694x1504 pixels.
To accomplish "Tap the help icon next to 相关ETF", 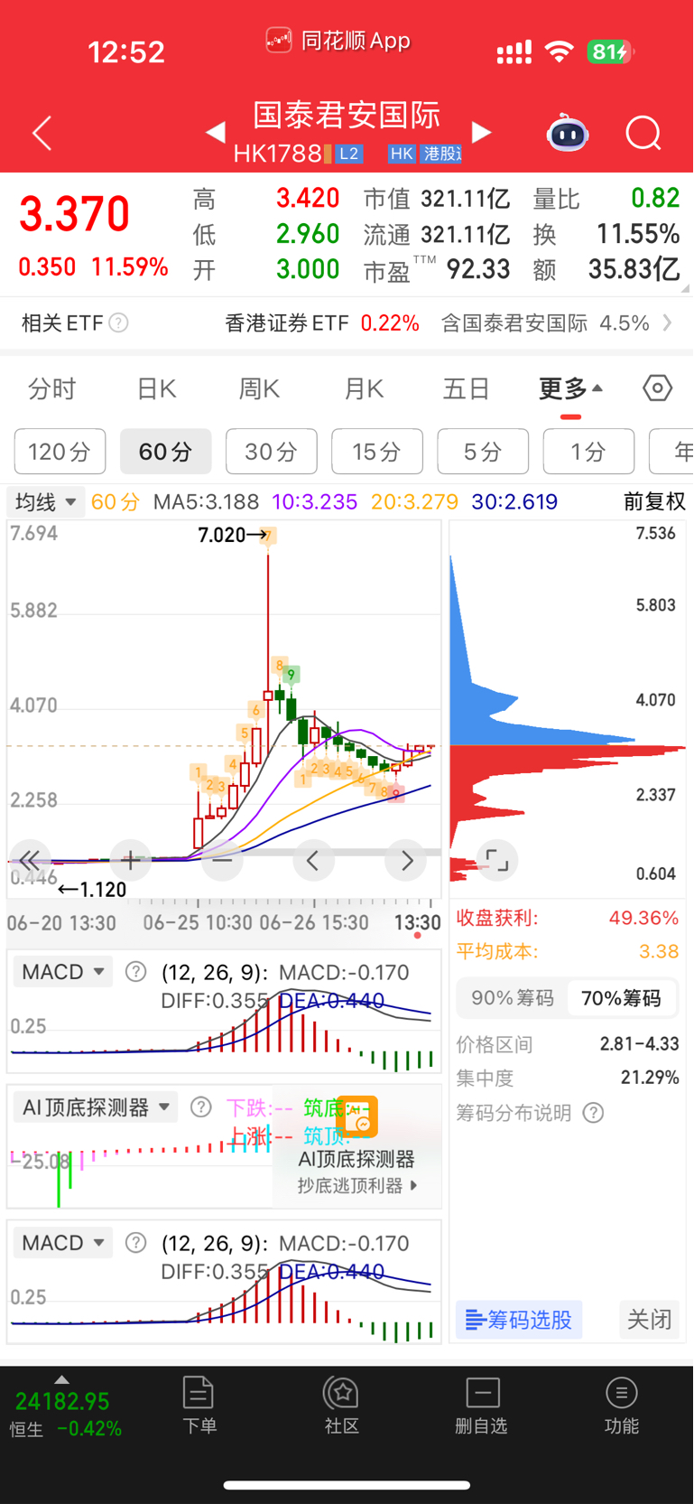I will pyautogui.click(x=118, y=322).
